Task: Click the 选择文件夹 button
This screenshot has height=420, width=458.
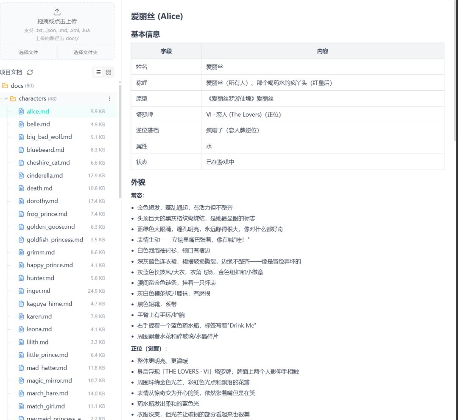Action: 86,52
